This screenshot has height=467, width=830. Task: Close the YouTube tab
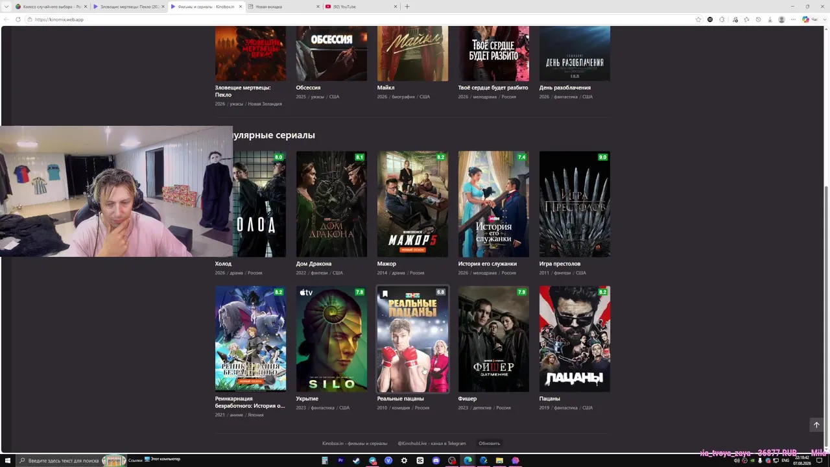tap(396, 6)
